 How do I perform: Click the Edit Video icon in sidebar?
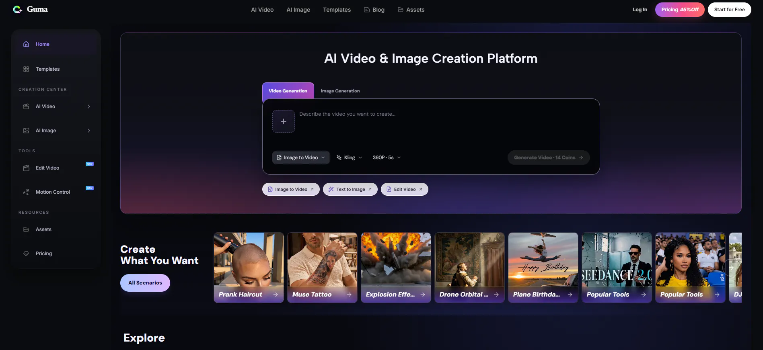pos(26,168)
